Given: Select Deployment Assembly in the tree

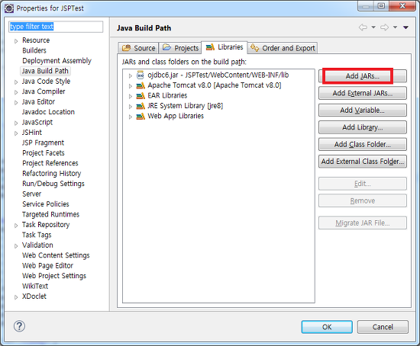Looking at the screenshot, I should point(57,61).
